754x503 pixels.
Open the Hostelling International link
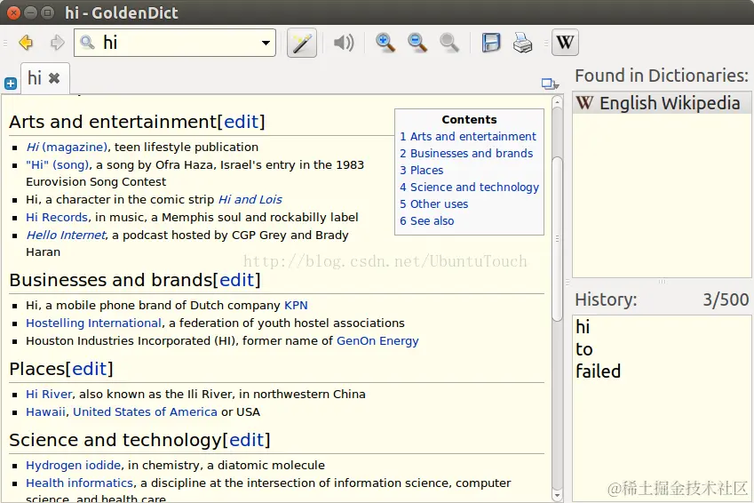pyautogui.click(x=94, y=323)
